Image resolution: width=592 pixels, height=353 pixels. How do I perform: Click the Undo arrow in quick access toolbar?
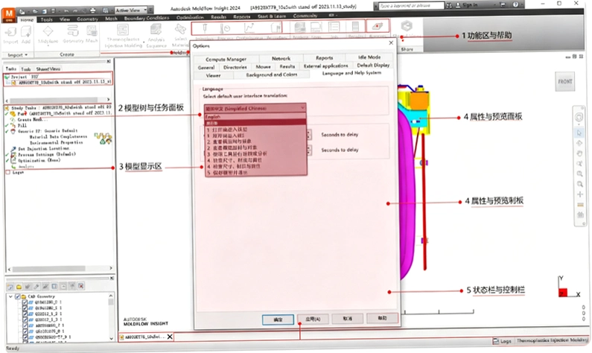(66, 11)
